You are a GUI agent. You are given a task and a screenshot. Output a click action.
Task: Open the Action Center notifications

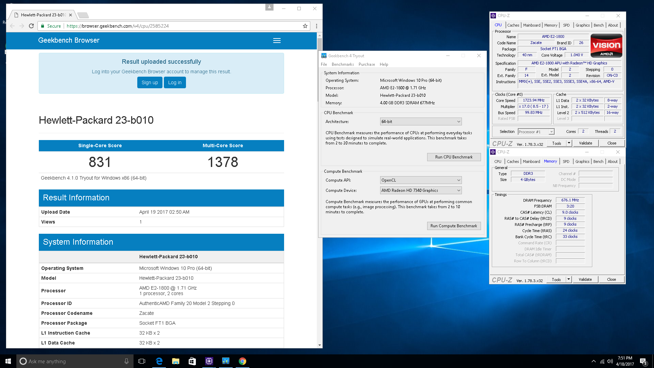pyautogui.click(x=643, y=362)
